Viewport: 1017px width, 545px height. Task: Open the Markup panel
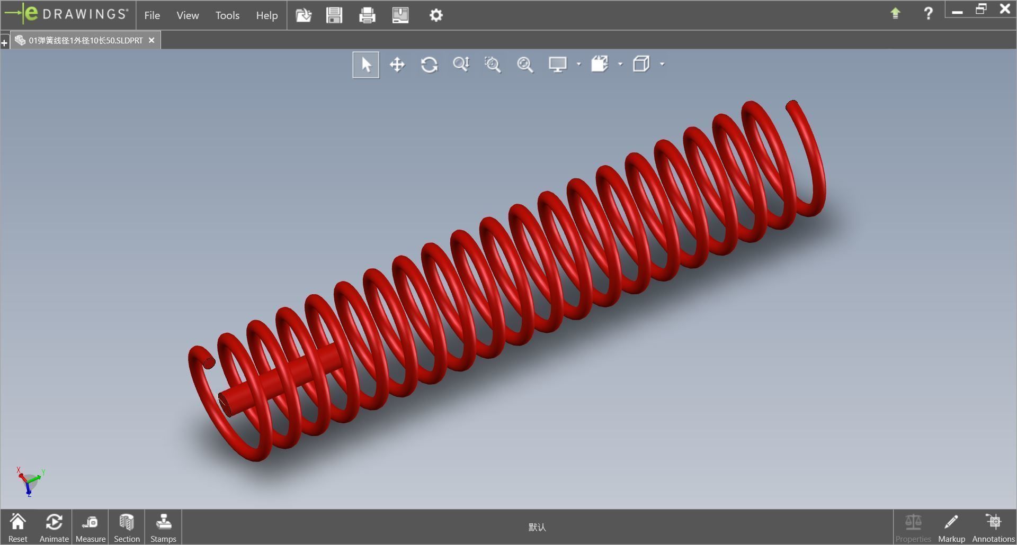[x=951, y=528]
